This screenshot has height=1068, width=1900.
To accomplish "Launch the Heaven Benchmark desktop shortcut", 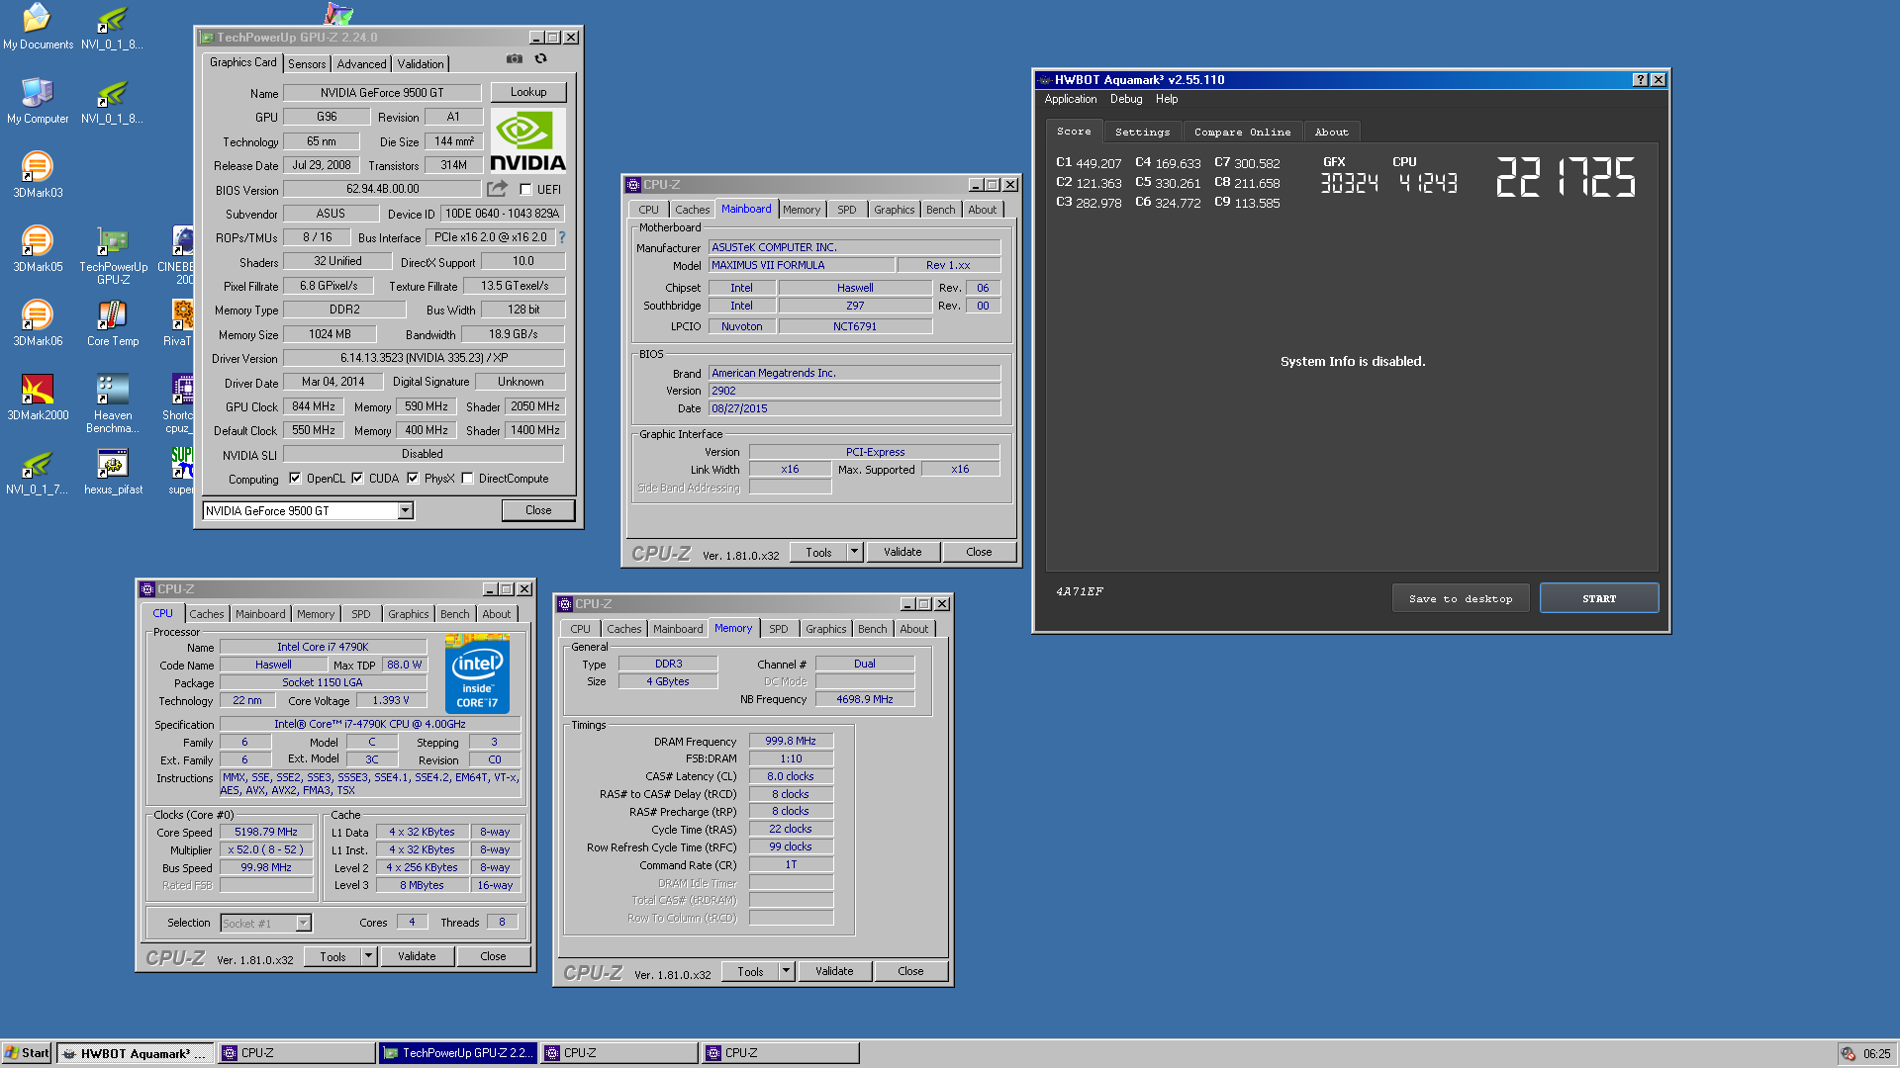I will (113, 403).
